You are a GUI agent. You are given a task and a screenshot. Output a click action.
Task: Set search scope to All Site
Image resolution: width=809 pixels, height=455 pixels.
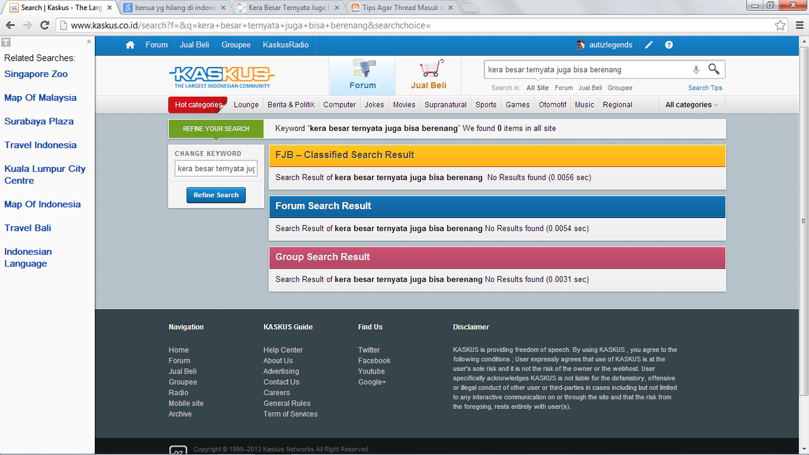pos(538,88)
